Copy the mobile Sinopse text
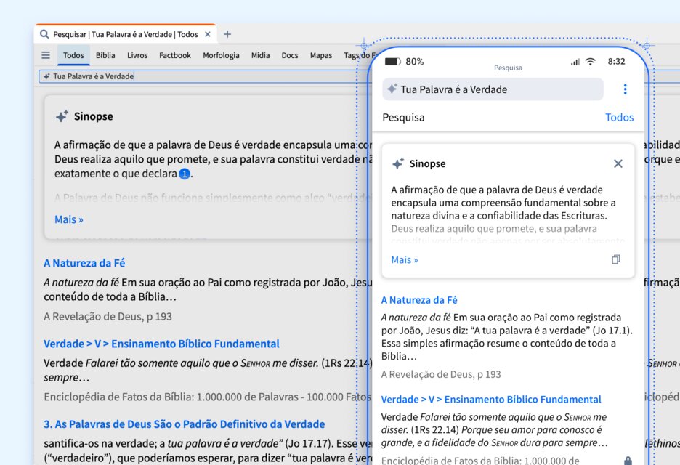This screenshot has width=680, height=465. (x=616, y=259)
